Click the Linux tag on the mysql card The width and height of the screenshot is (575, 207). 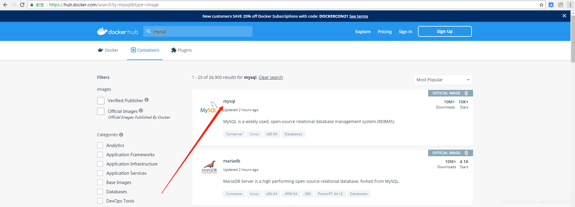[254, 134]
